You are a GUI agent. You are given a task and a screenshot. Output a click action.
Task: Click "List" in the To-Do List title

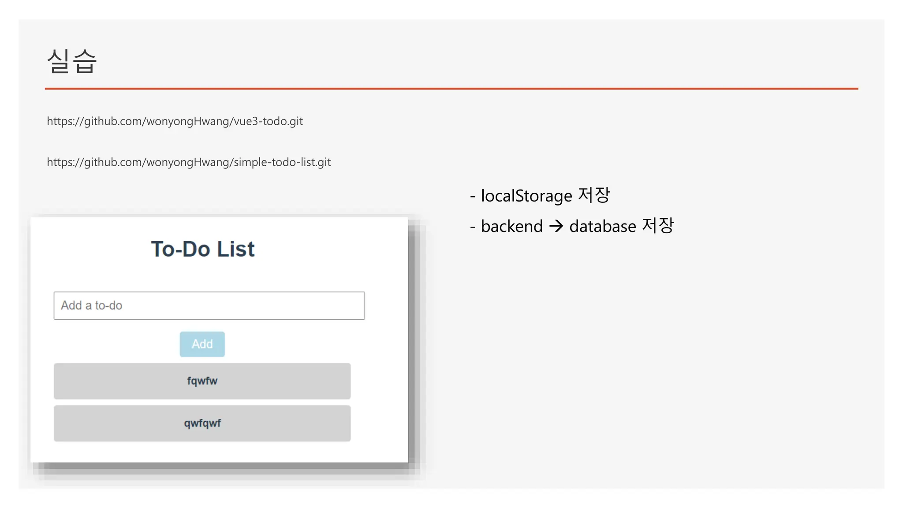tap(235, 249)
